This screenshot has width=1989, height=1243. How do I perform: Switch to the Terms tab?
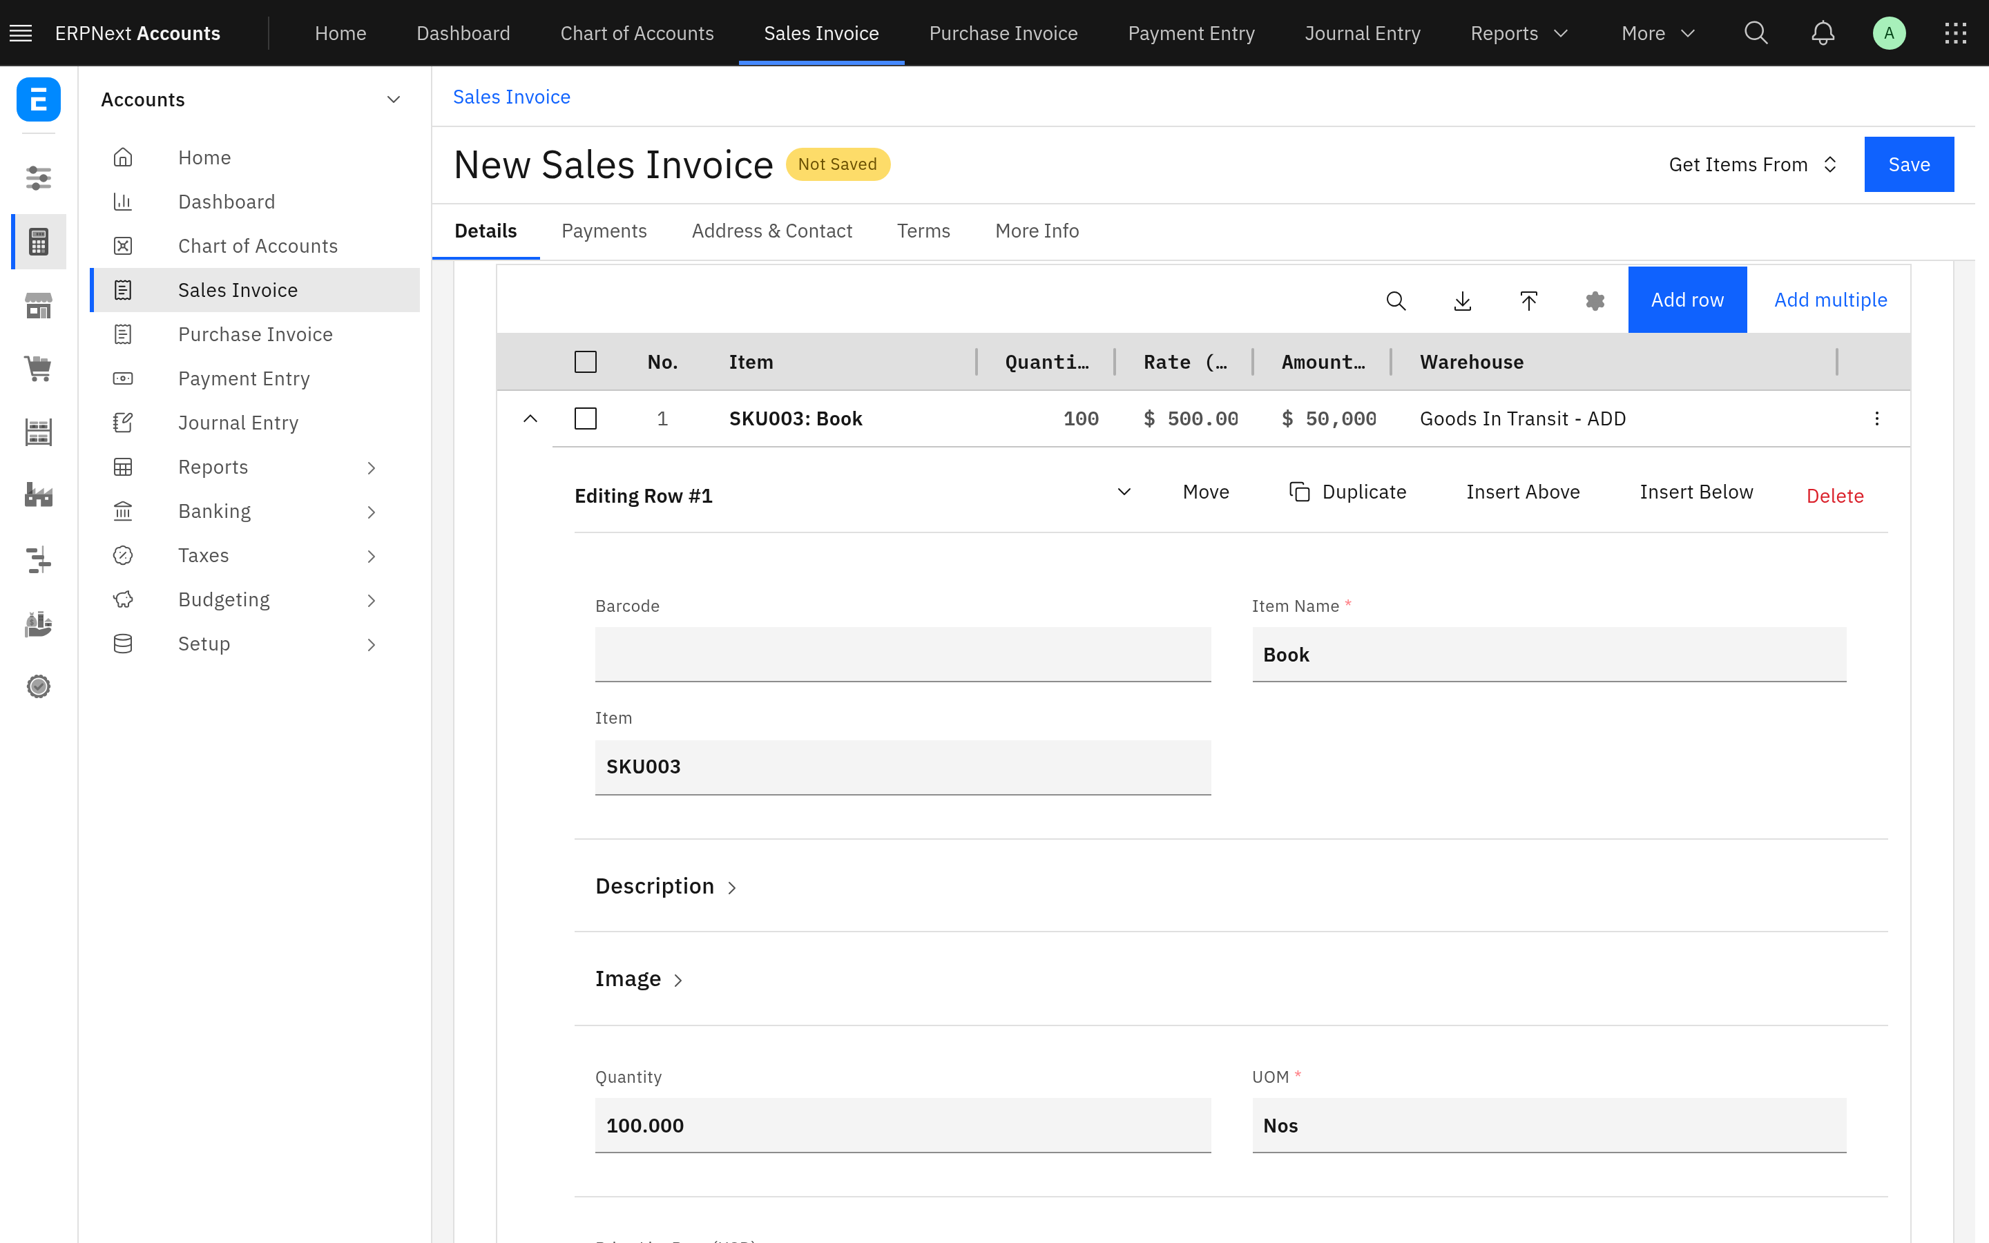(x=923, y=231)
